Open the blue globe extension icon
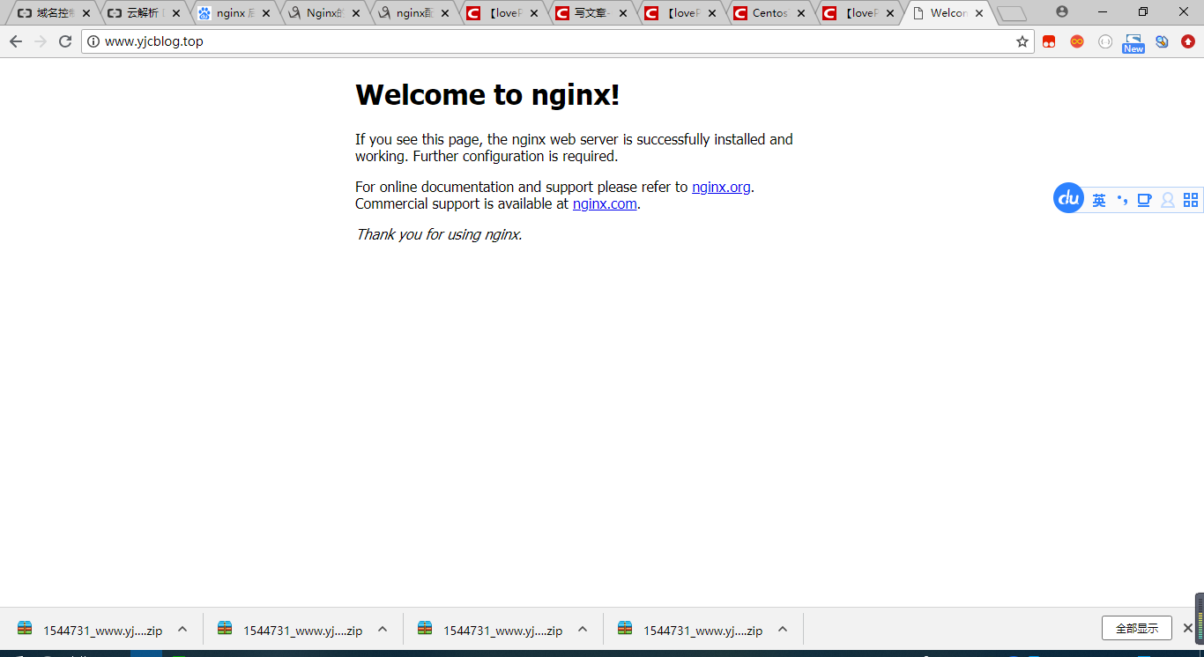The image size is (1204, 657). pos(1162,41)
